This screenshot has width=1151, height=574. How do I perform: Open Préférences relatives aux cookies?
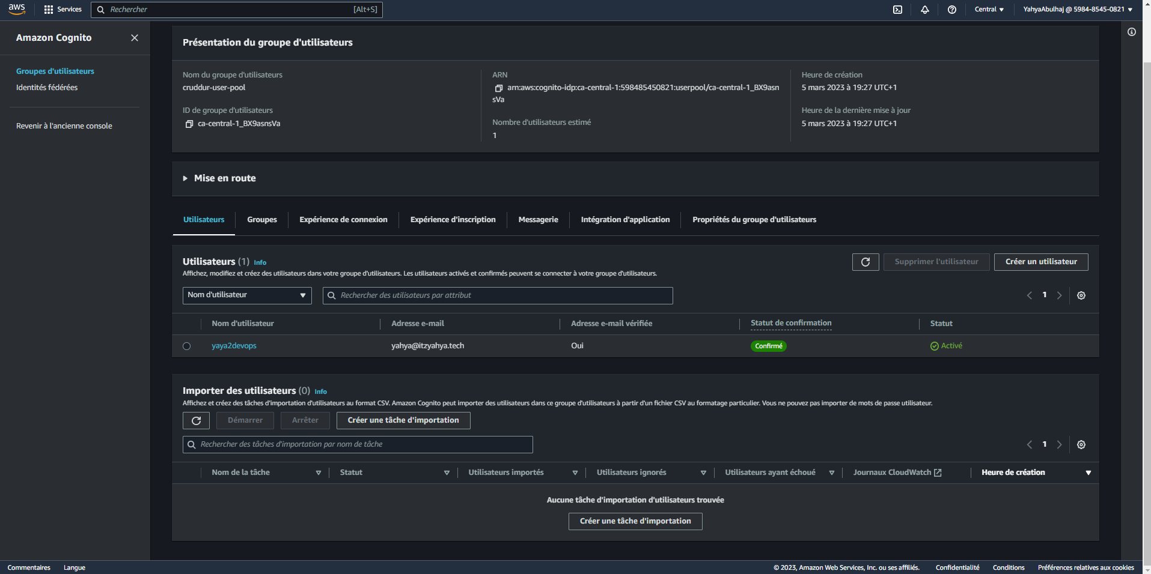pyautogui.click(x=1086, y=568)
